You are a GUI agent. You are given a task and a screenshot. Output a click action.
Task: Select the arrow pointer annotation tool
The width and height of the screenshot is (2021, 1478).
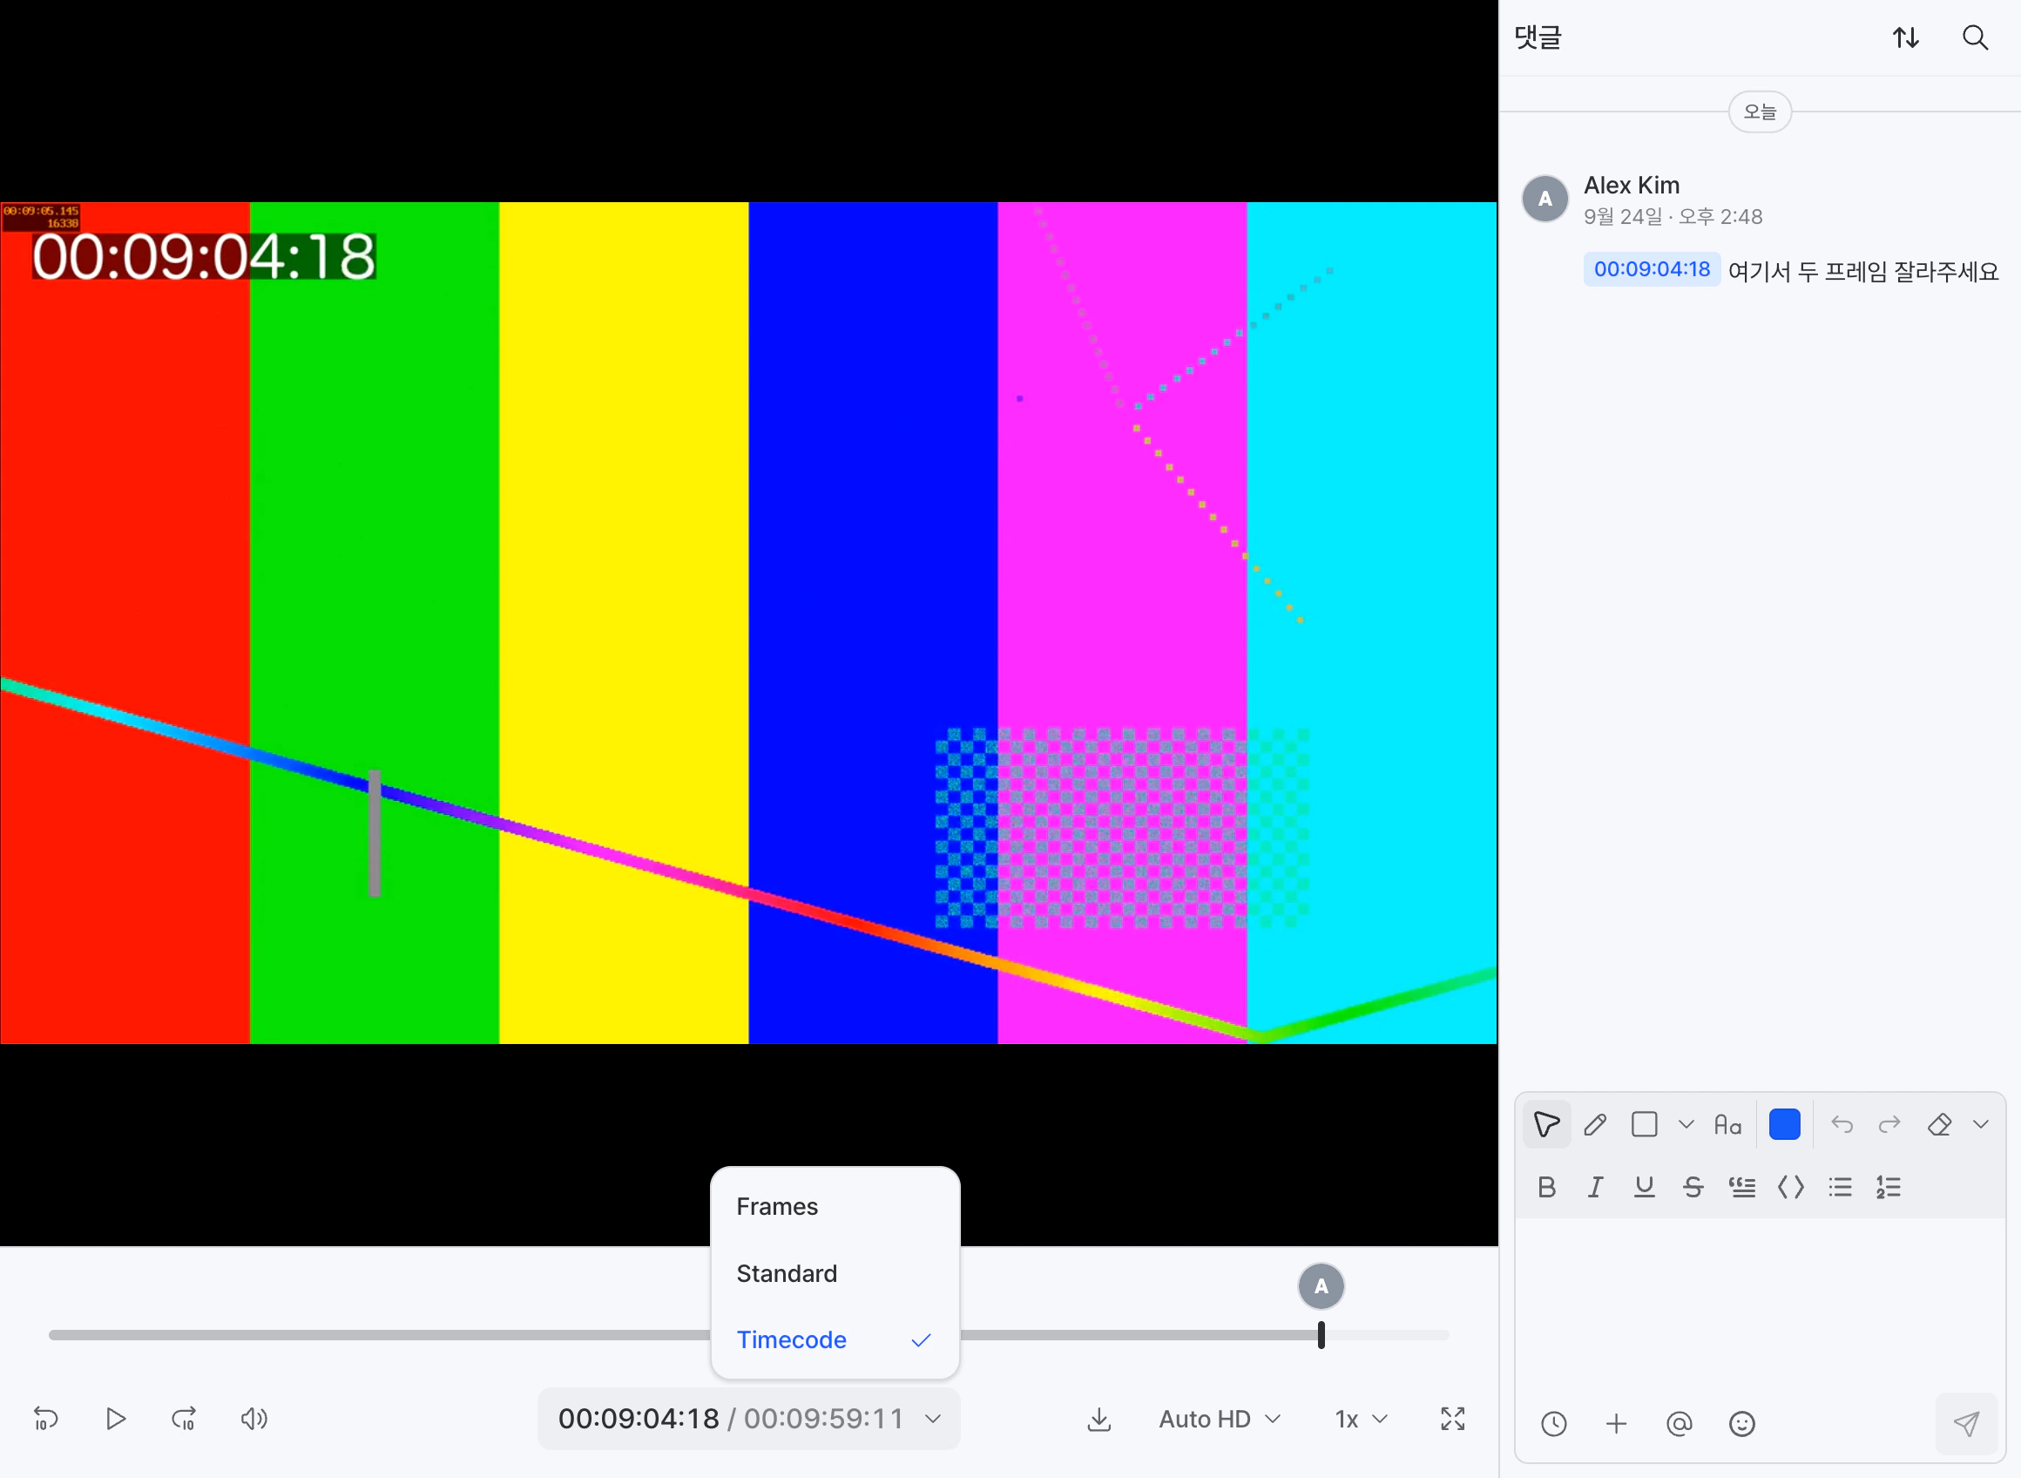pyautogui.click(x=1546, y=1124)
